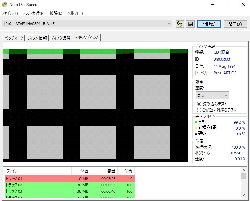Image resolution: width=250 pixels, height=201 pixels.
Task: Click the ファイル column header
Action: point(38,171)
